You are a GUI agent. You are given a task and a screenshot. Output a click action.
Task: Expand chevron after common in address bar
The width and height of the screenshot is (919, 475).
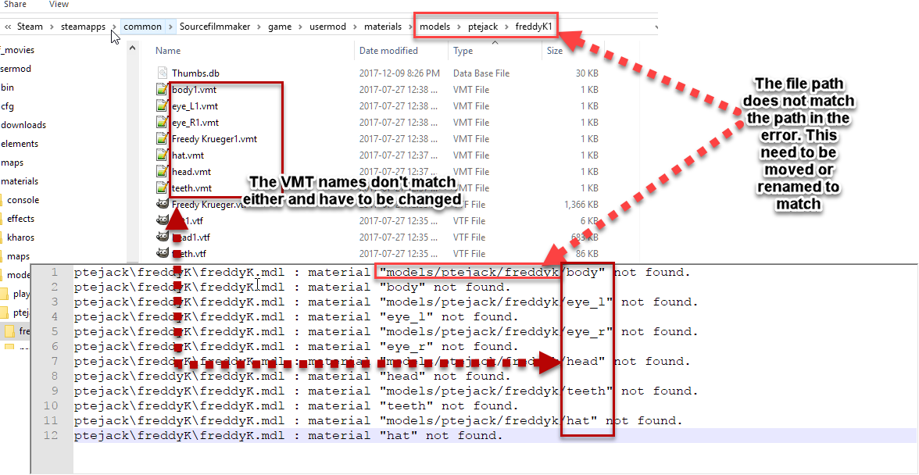pyautogui.click(x=170, y=27)
